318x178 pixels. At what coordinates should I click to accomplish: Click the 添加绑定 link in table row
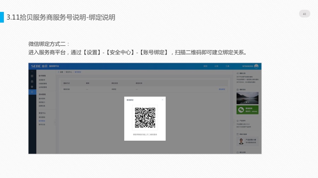[x=222, y=89]
